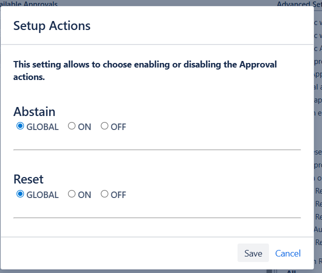Cancel the Setup Actions dialog
Viewport: 322px width, 273px height.
coord(288,253)
